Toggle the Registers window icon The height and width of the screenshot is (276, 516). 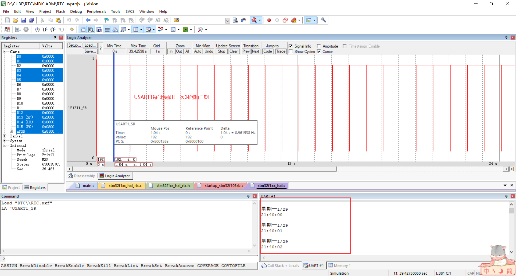point(107,29)
